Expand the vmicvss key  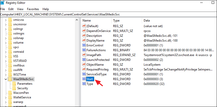6,20
